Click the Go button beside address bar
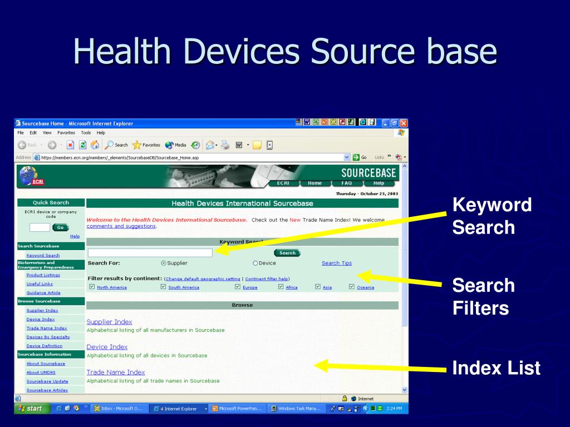The height and width of the screenshot is (427, 570). pos(360,157)
